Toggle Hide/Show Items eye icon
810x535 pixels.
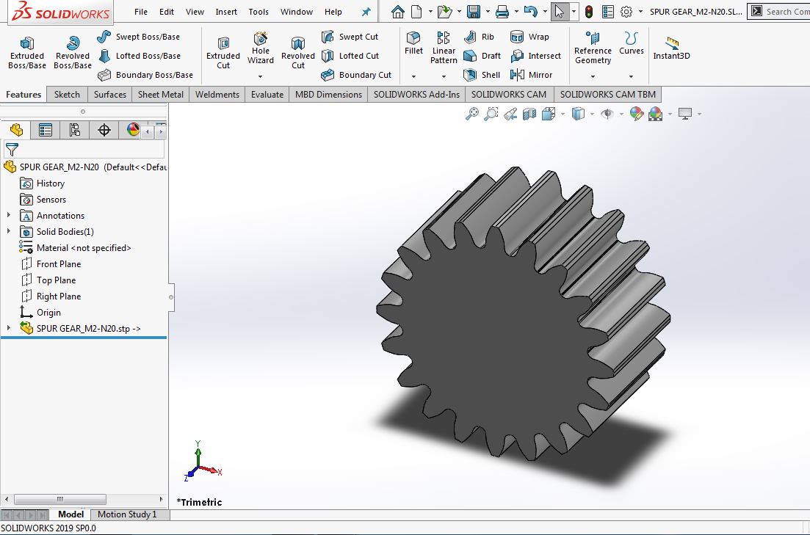point(607,114)
